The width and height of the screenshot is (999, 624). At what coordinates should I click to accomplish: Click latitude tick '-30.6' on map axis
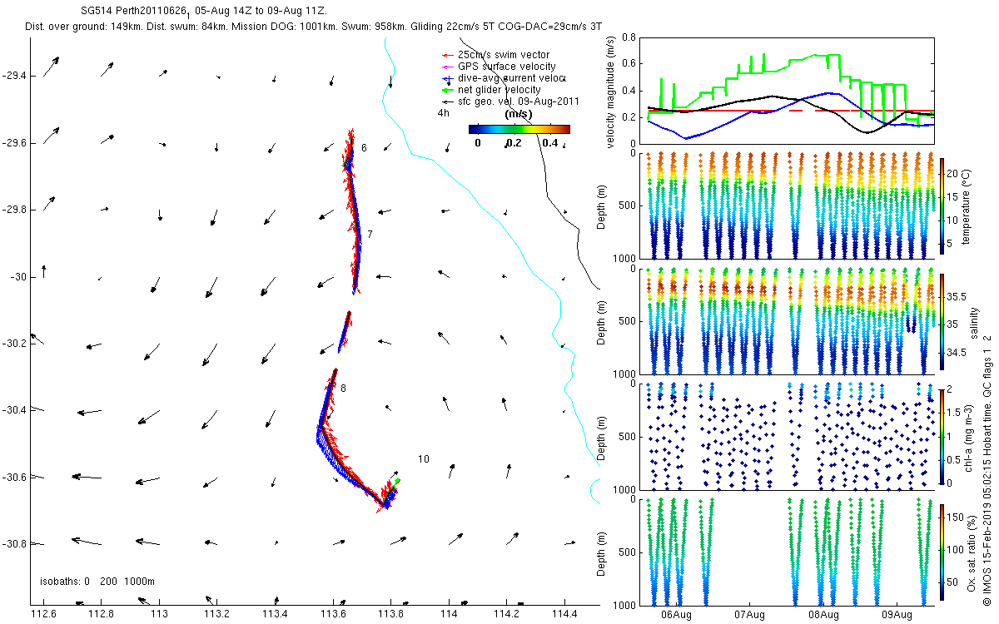pos(12,477)
